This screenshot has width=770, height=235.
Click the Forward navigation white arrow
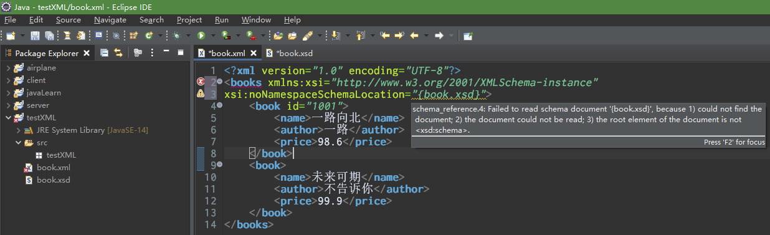(x=439, y=36)
